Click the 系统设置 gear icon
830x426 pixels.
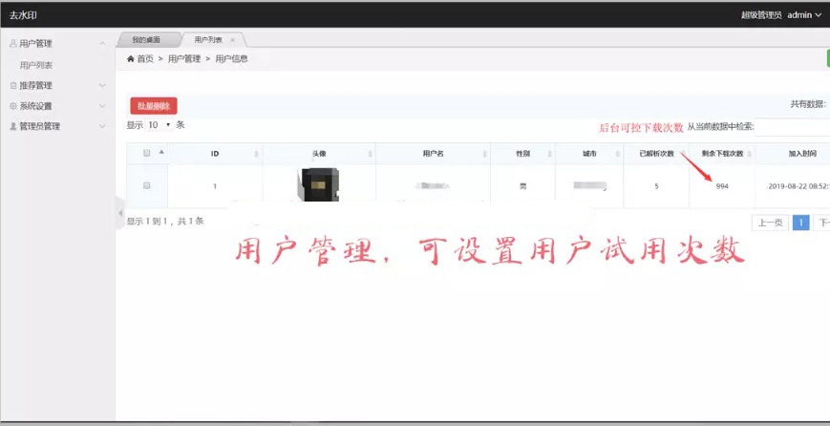click(13, 106)
